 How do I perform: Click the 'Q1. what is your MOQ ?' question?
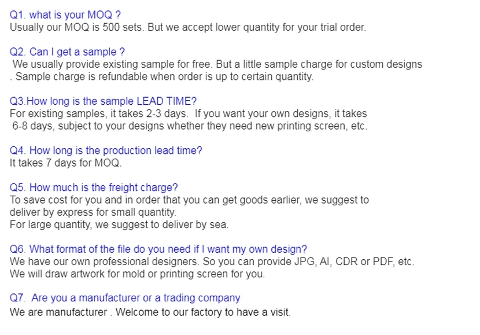65,15
